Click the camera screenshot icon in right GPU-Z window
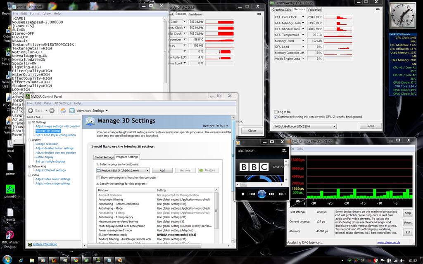 378,9
